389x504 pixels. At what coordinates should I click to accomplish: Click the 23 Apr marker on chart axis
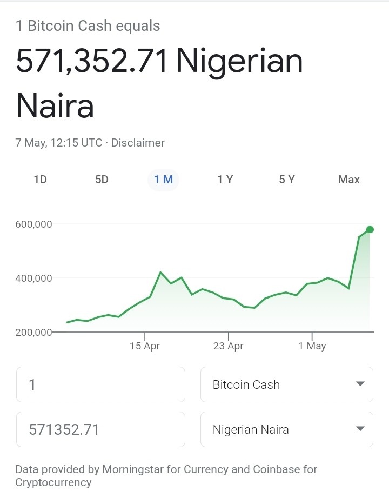point(228,346)
